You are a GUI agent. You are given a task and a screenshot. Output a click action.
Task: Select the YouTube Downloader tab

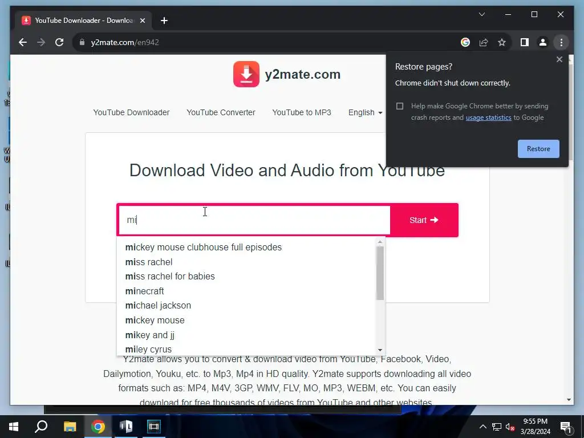(83, 21)
